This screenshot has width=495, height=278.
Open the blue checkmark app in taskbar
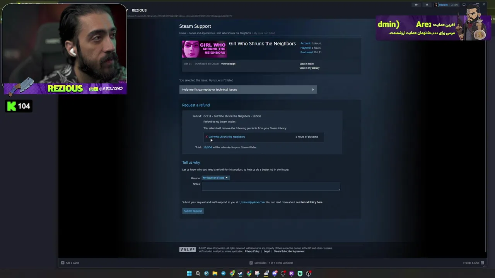coord(206,273)
